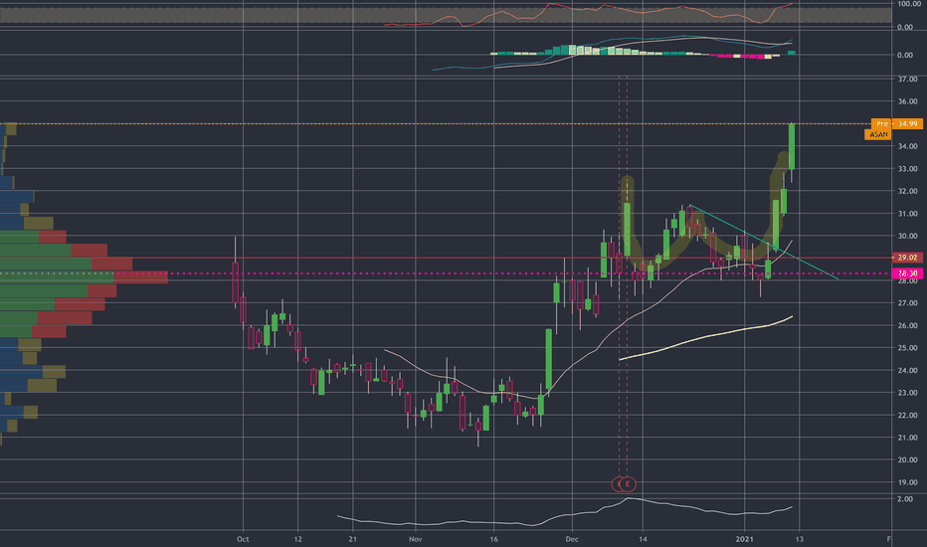Viewport: 927px width, 547px height.
Task: Click the 30.00 value on price axis
Action: [x=907, y=236]
